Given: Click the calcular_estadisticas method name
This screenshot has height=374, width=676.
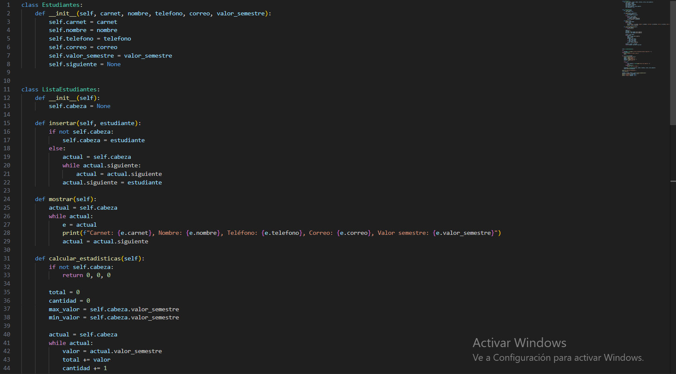Looking at the screenshot, I should click(85, 258).
